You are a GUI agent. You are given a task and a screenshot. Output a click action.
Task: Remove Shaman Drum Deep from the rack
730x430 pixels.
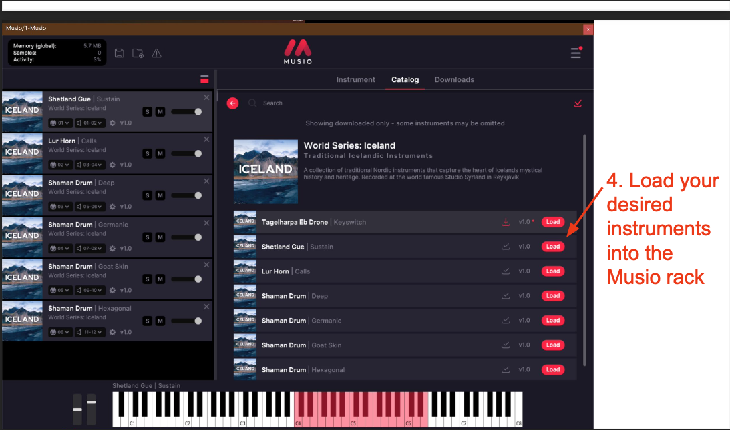(206, 181)
